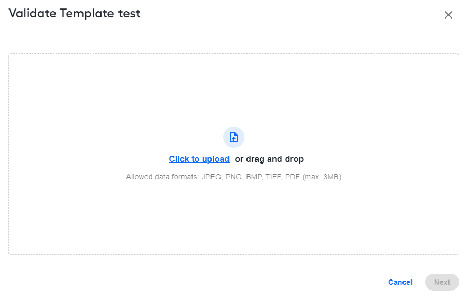The width and height of the screenshot is (467, 298).
Task: Click the allowed data formats hint text
Action: click(x=234, y=177)
